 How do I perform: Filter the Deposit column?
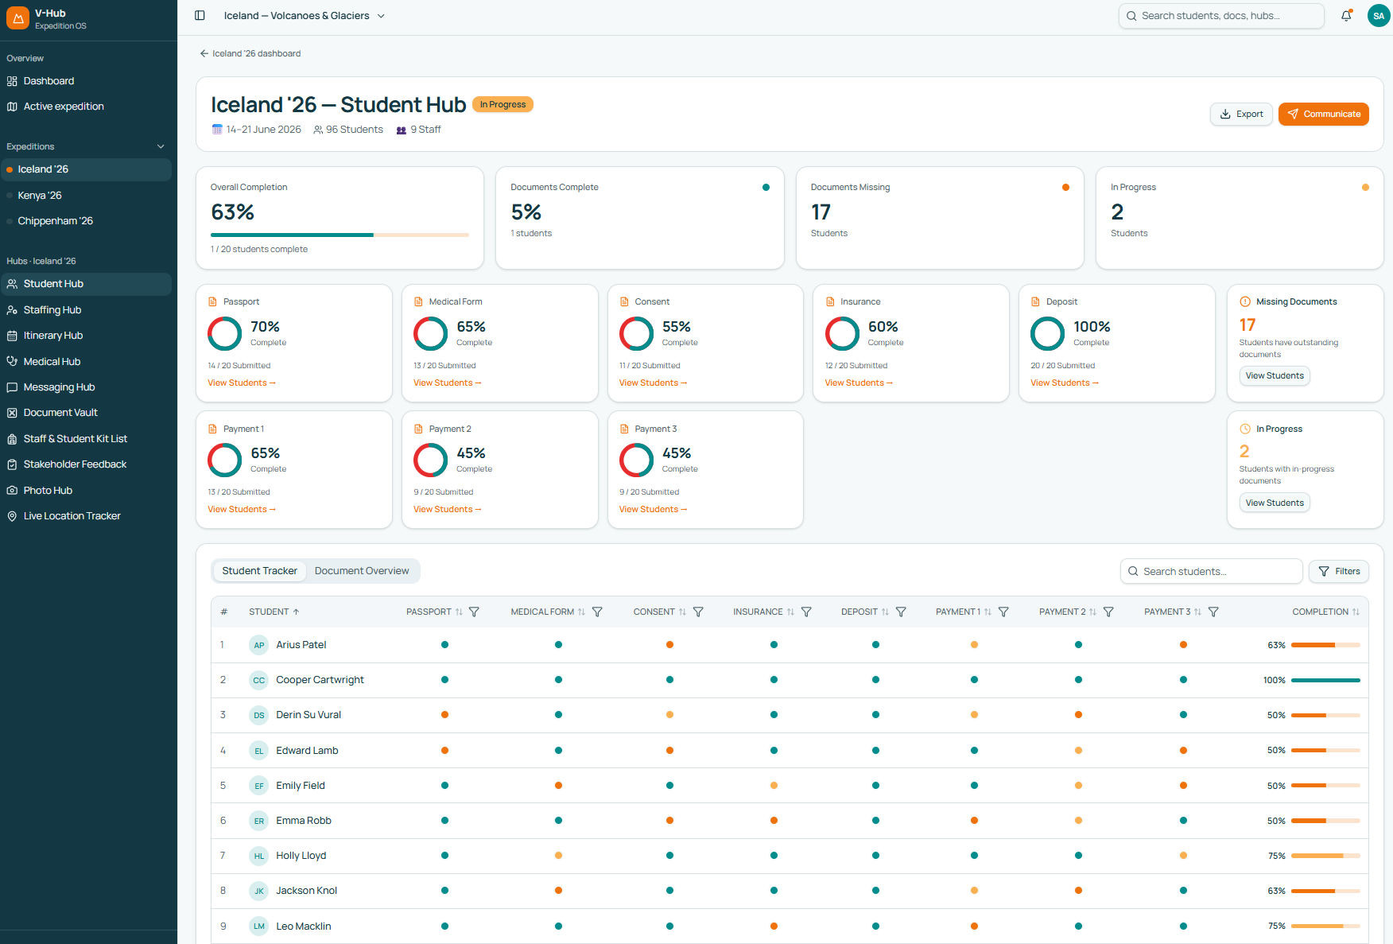(901, 612)
